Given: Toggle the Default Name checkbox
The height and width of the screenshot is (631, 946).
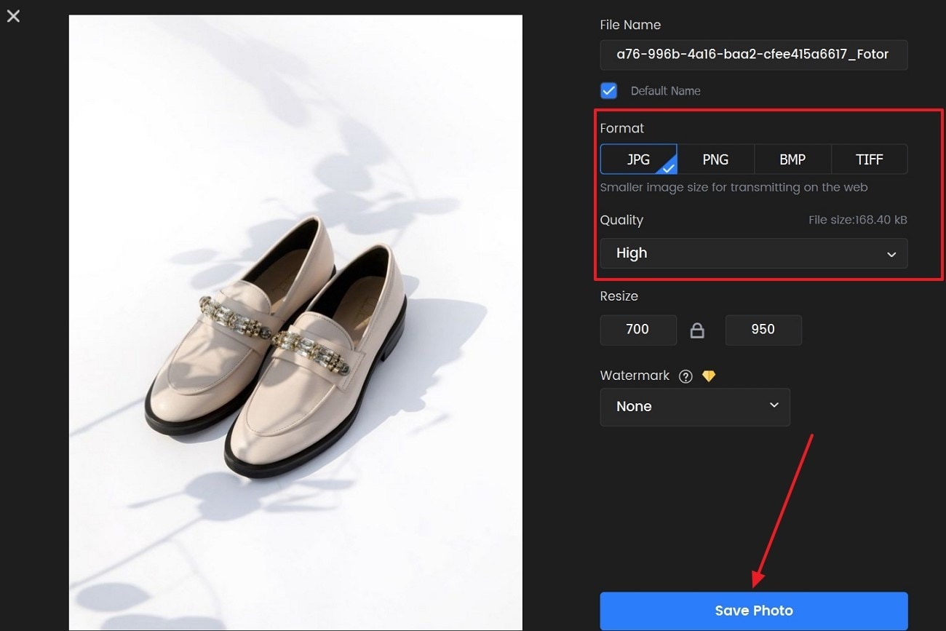Looking at the screenshot, I should [x=608, y=91].
